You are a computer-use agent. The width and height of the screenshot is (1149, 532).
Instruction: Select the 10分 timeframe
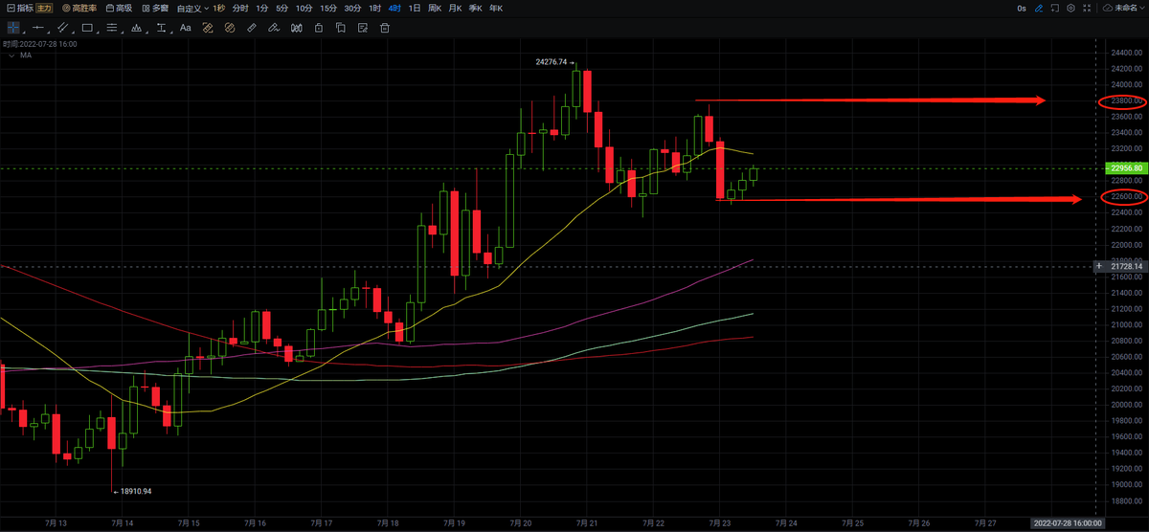pyautogui.click(x=304, y=8)
